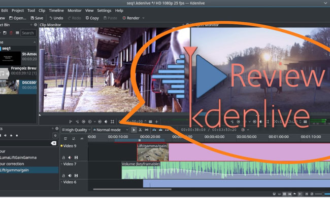Click the Open... toolbar button
The height and width of the screenshot is (198, 330).
18,18
